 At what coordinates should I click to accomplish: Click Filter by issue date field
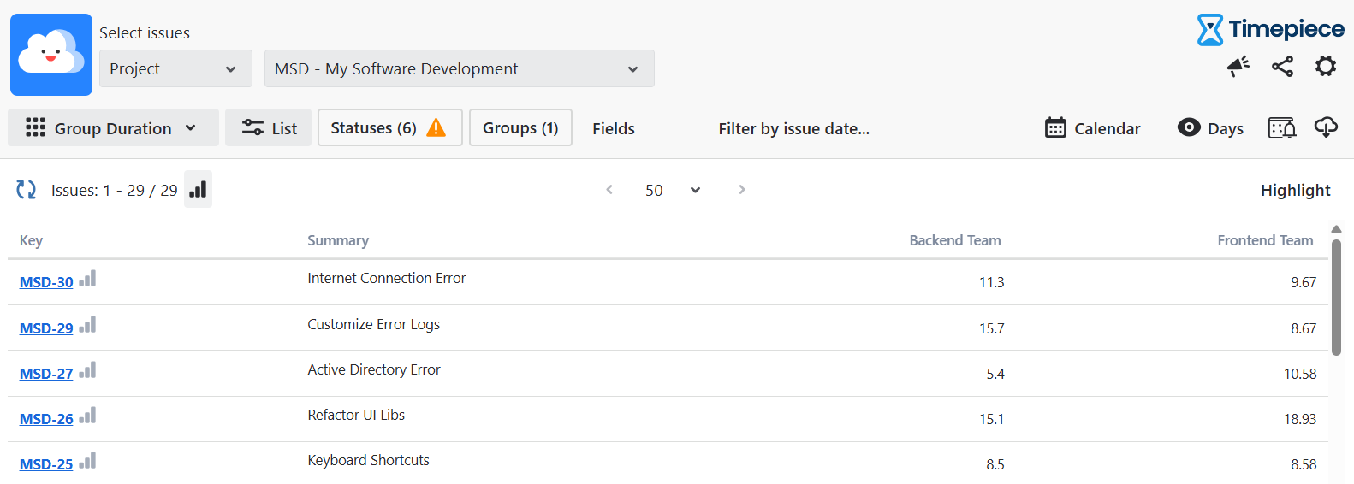[x=793, y=128]
